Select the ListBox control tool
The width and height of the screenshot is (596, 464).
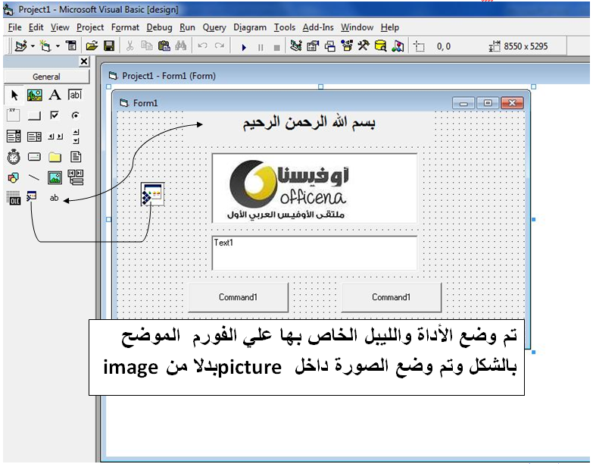click(x=35, y=136)
